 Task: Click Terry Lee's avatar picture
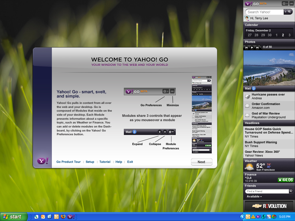click(x=247, y=18)
